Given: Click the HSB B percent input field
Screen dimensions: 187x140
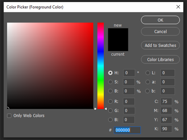Looking at the screenshot, I should pos(129,91).
